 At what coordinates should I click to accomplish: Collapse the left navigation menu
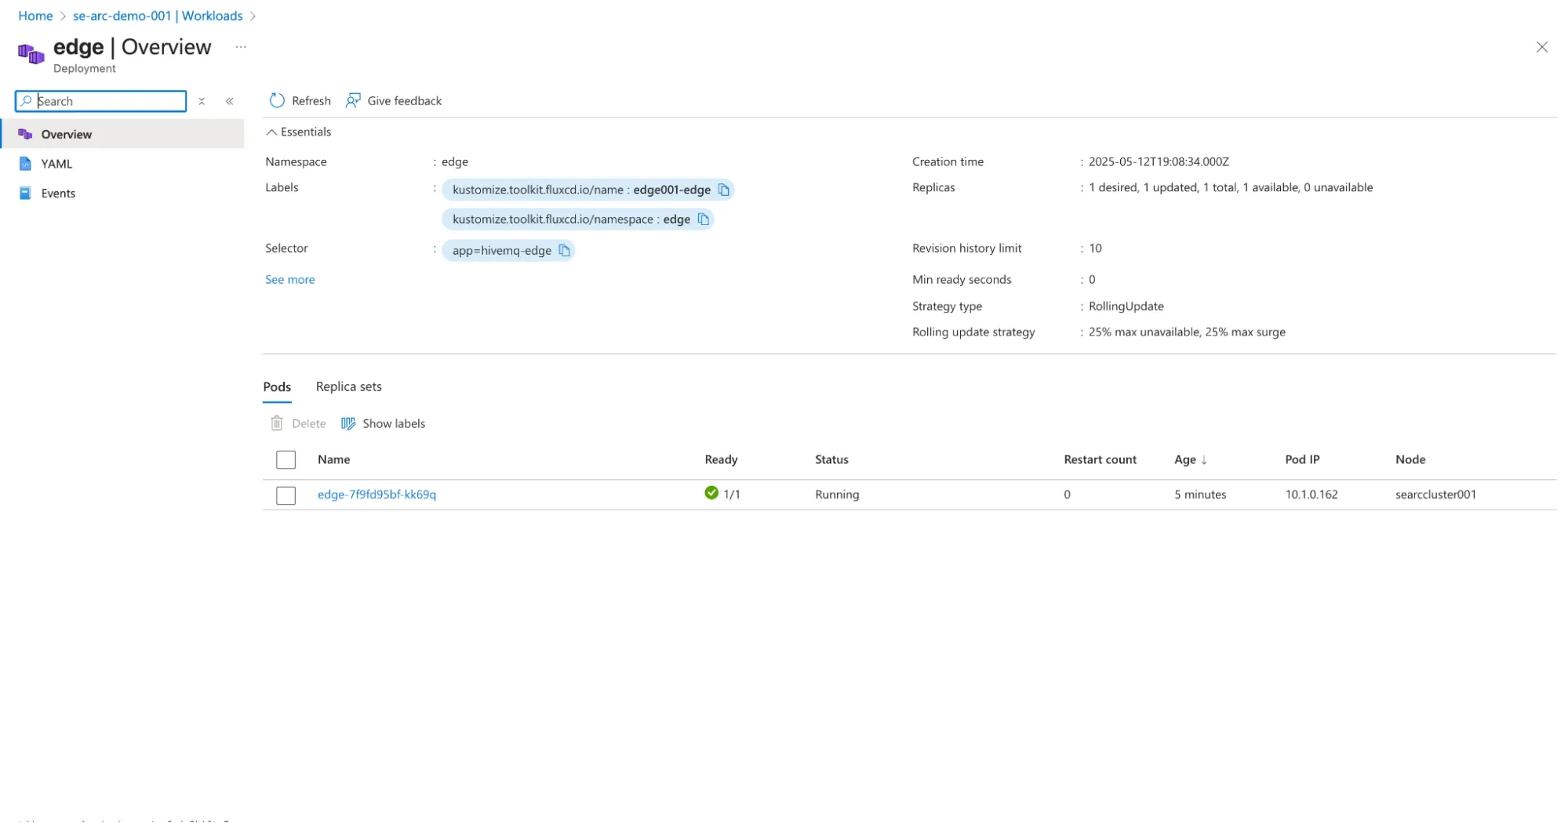[x=230, y=101]
